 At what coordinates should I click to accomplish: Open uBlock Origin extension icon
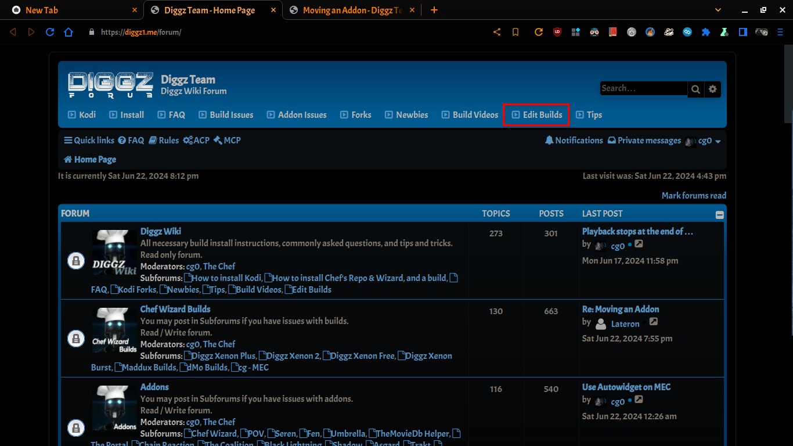pyautogui.click(x=557, y=32)
